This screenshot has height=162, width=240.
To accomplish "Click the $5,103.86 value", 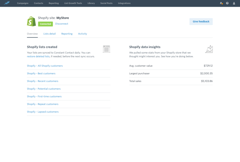I will 207,81.
